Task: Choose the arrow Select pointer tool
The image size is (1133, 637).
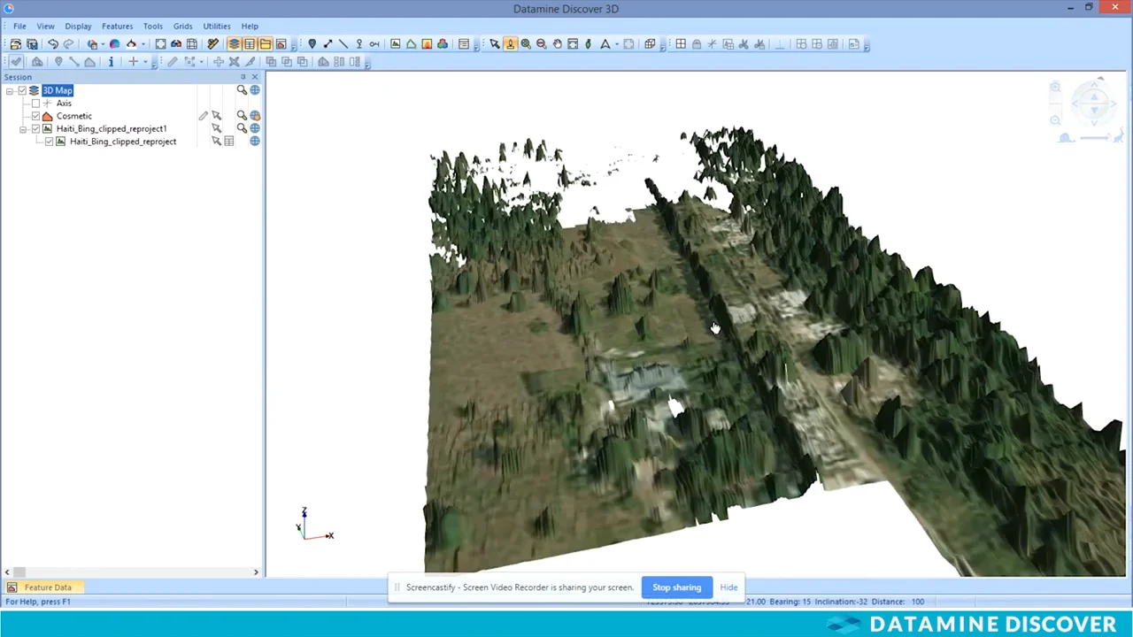Action: 495,44
